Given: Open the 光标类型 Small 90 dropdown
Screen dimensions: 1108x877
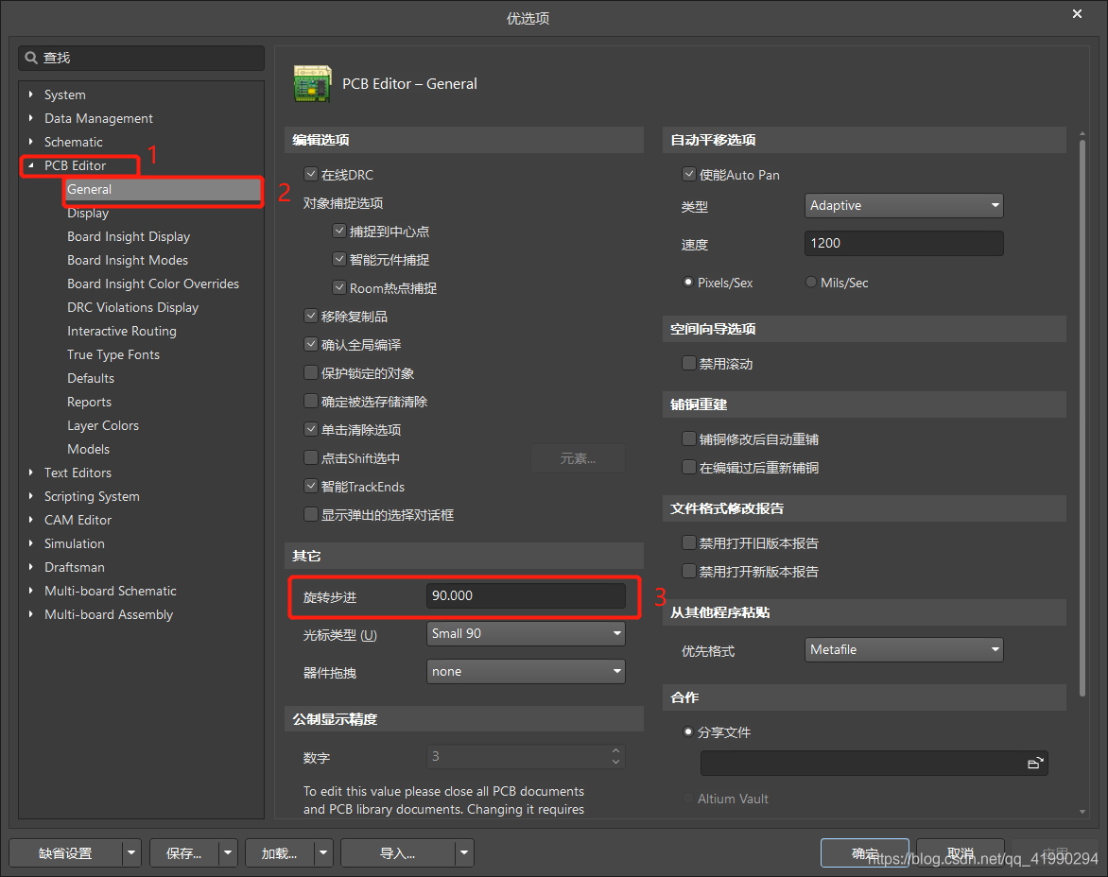Looking at the screenshot, I should 526,634.
